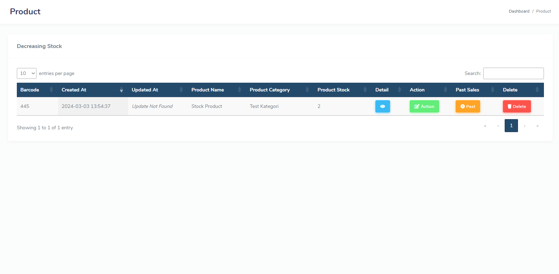Click the blue eye Detail button
559x274 pixels.
point(382,107)
